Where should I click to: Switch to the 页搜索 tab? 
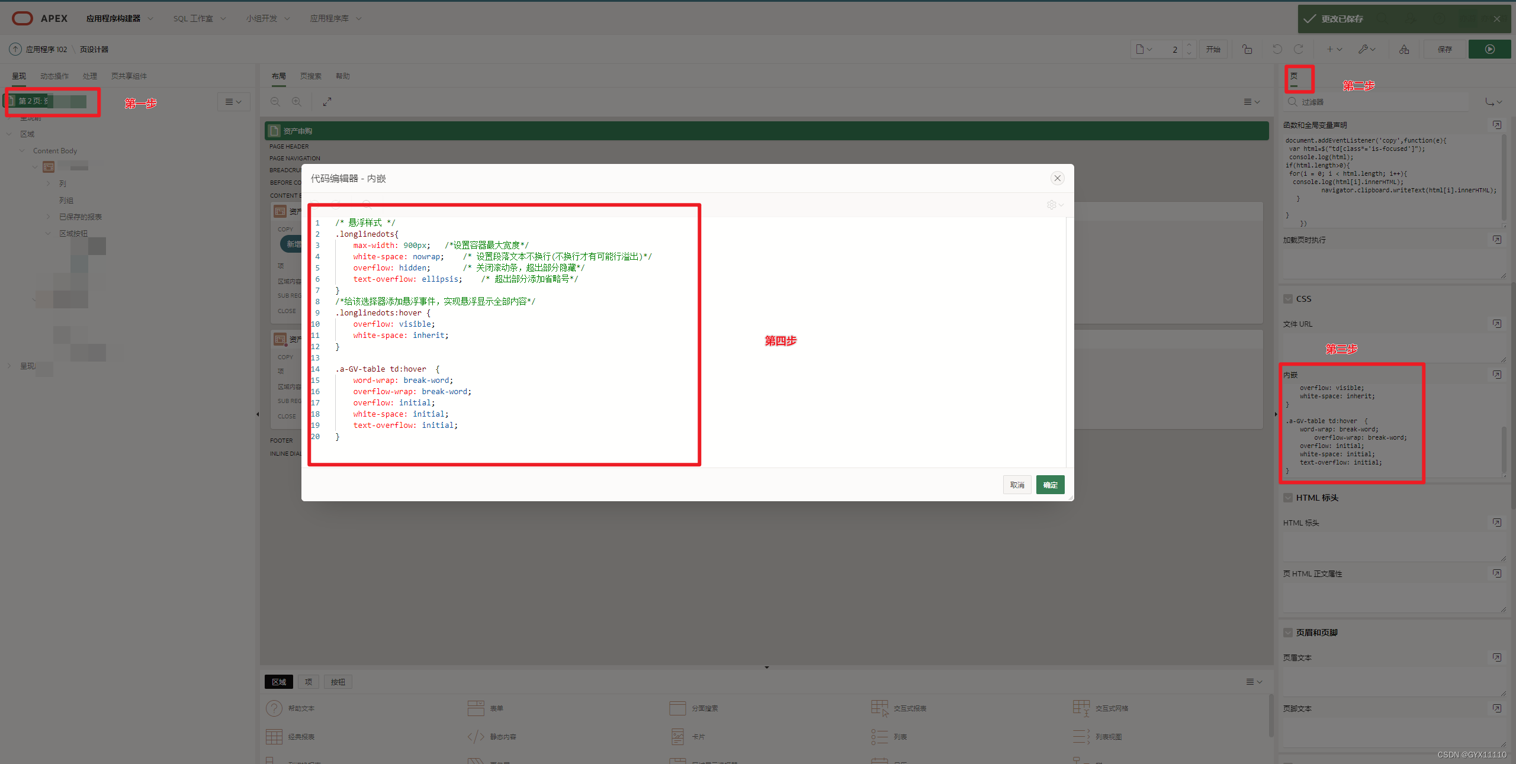click(311, 76)
